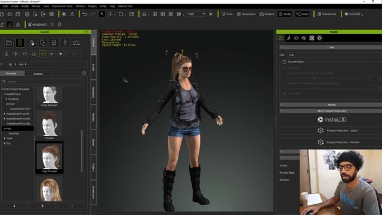Open the Morph tool

pyautogui.click(x=303, y=14)
